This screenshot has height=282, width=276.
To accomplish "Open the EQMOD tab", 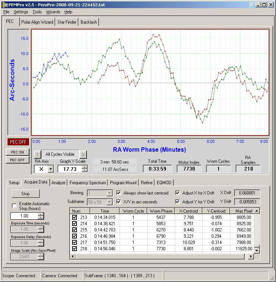I will 164,183.
